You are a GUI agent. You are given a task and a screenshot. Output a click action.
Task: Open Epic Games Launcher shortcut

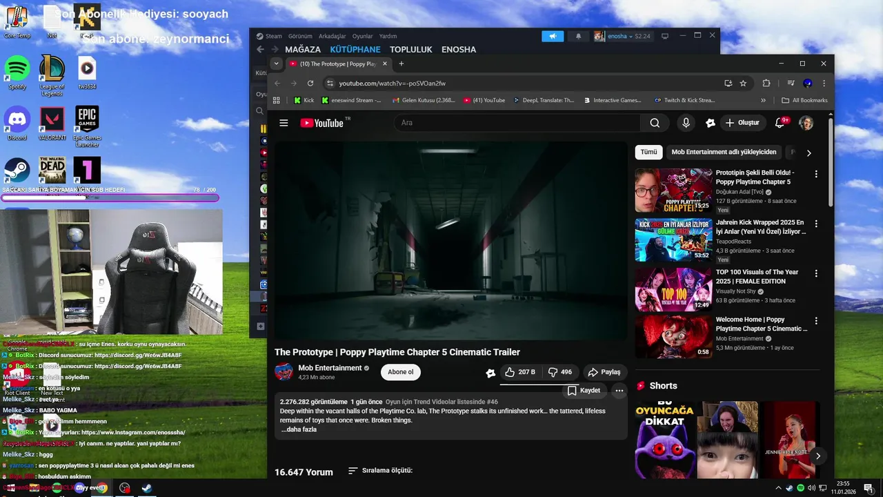tap(87, 127)
